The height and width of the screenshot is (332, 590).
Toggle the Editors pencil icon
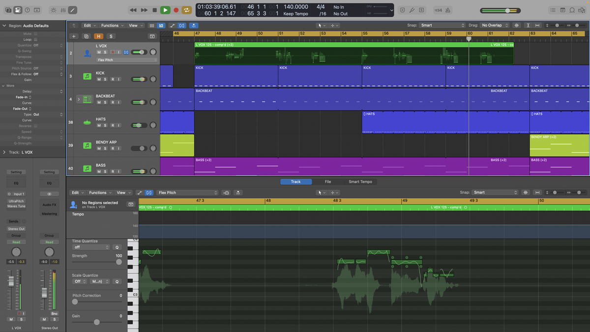tap(72, 10)
